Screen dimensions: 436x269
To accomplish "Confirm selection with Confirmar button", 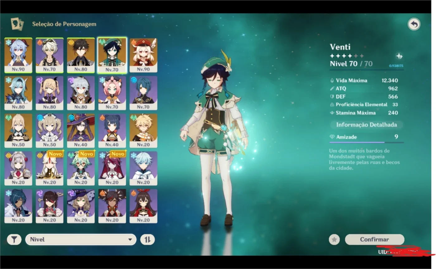I will click(375, 239).
